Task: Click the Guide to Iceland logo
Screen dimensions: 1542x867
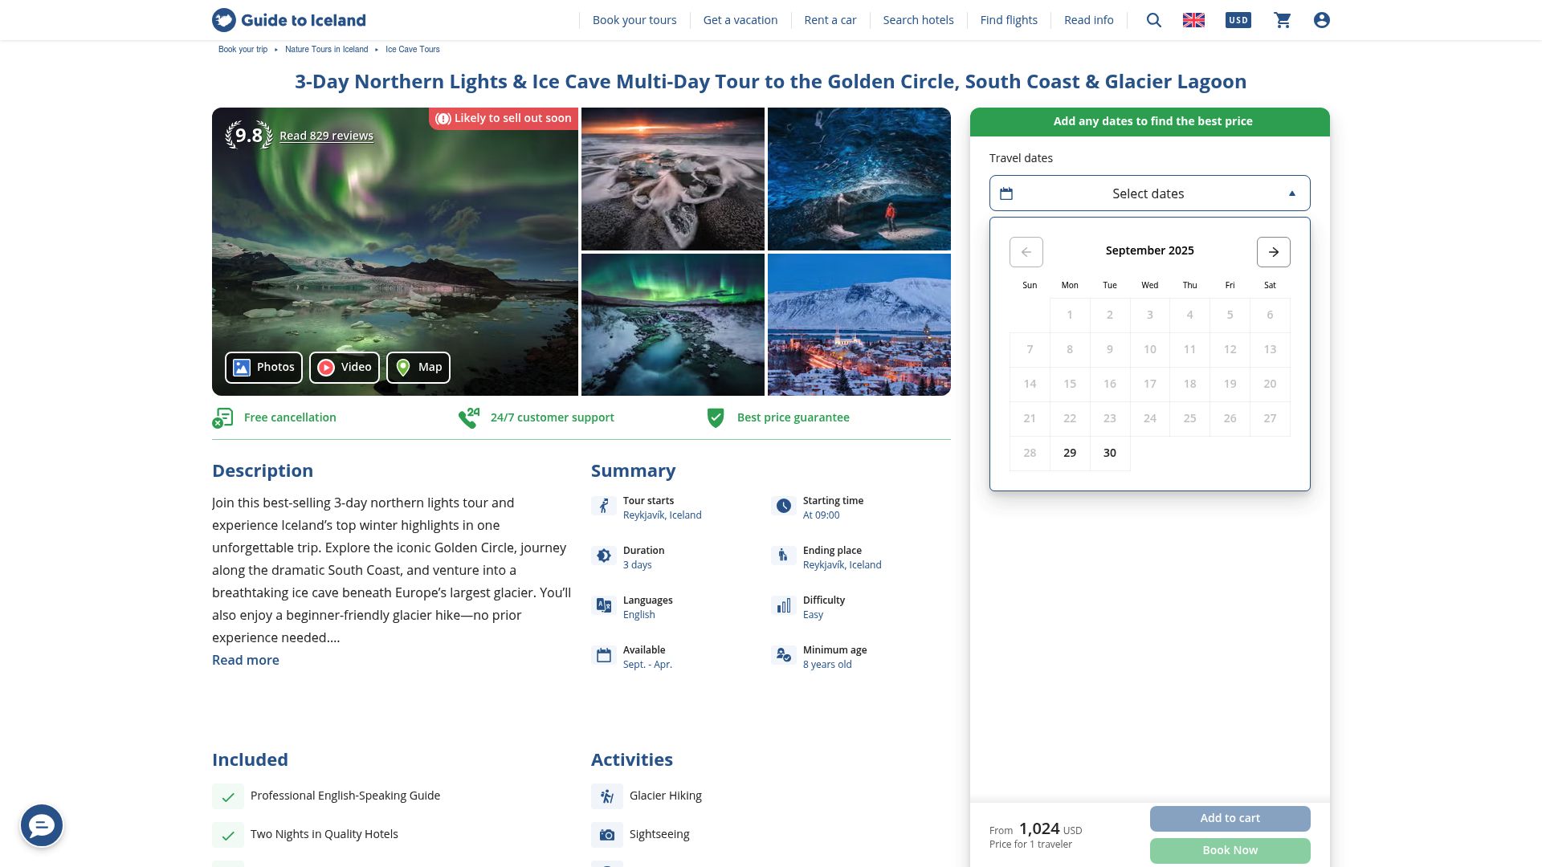Action: (x=289, y=20)
